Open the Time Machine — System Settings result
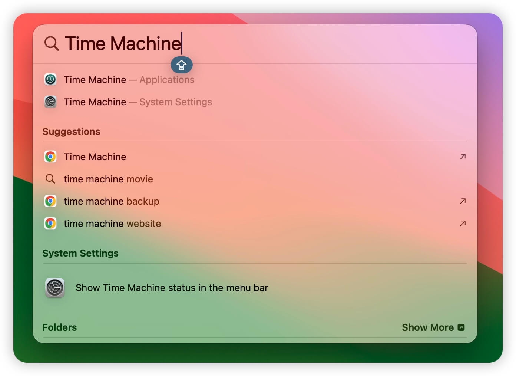Image resolution: width=516 pixels, height=376 pixels. click(138, 102)
